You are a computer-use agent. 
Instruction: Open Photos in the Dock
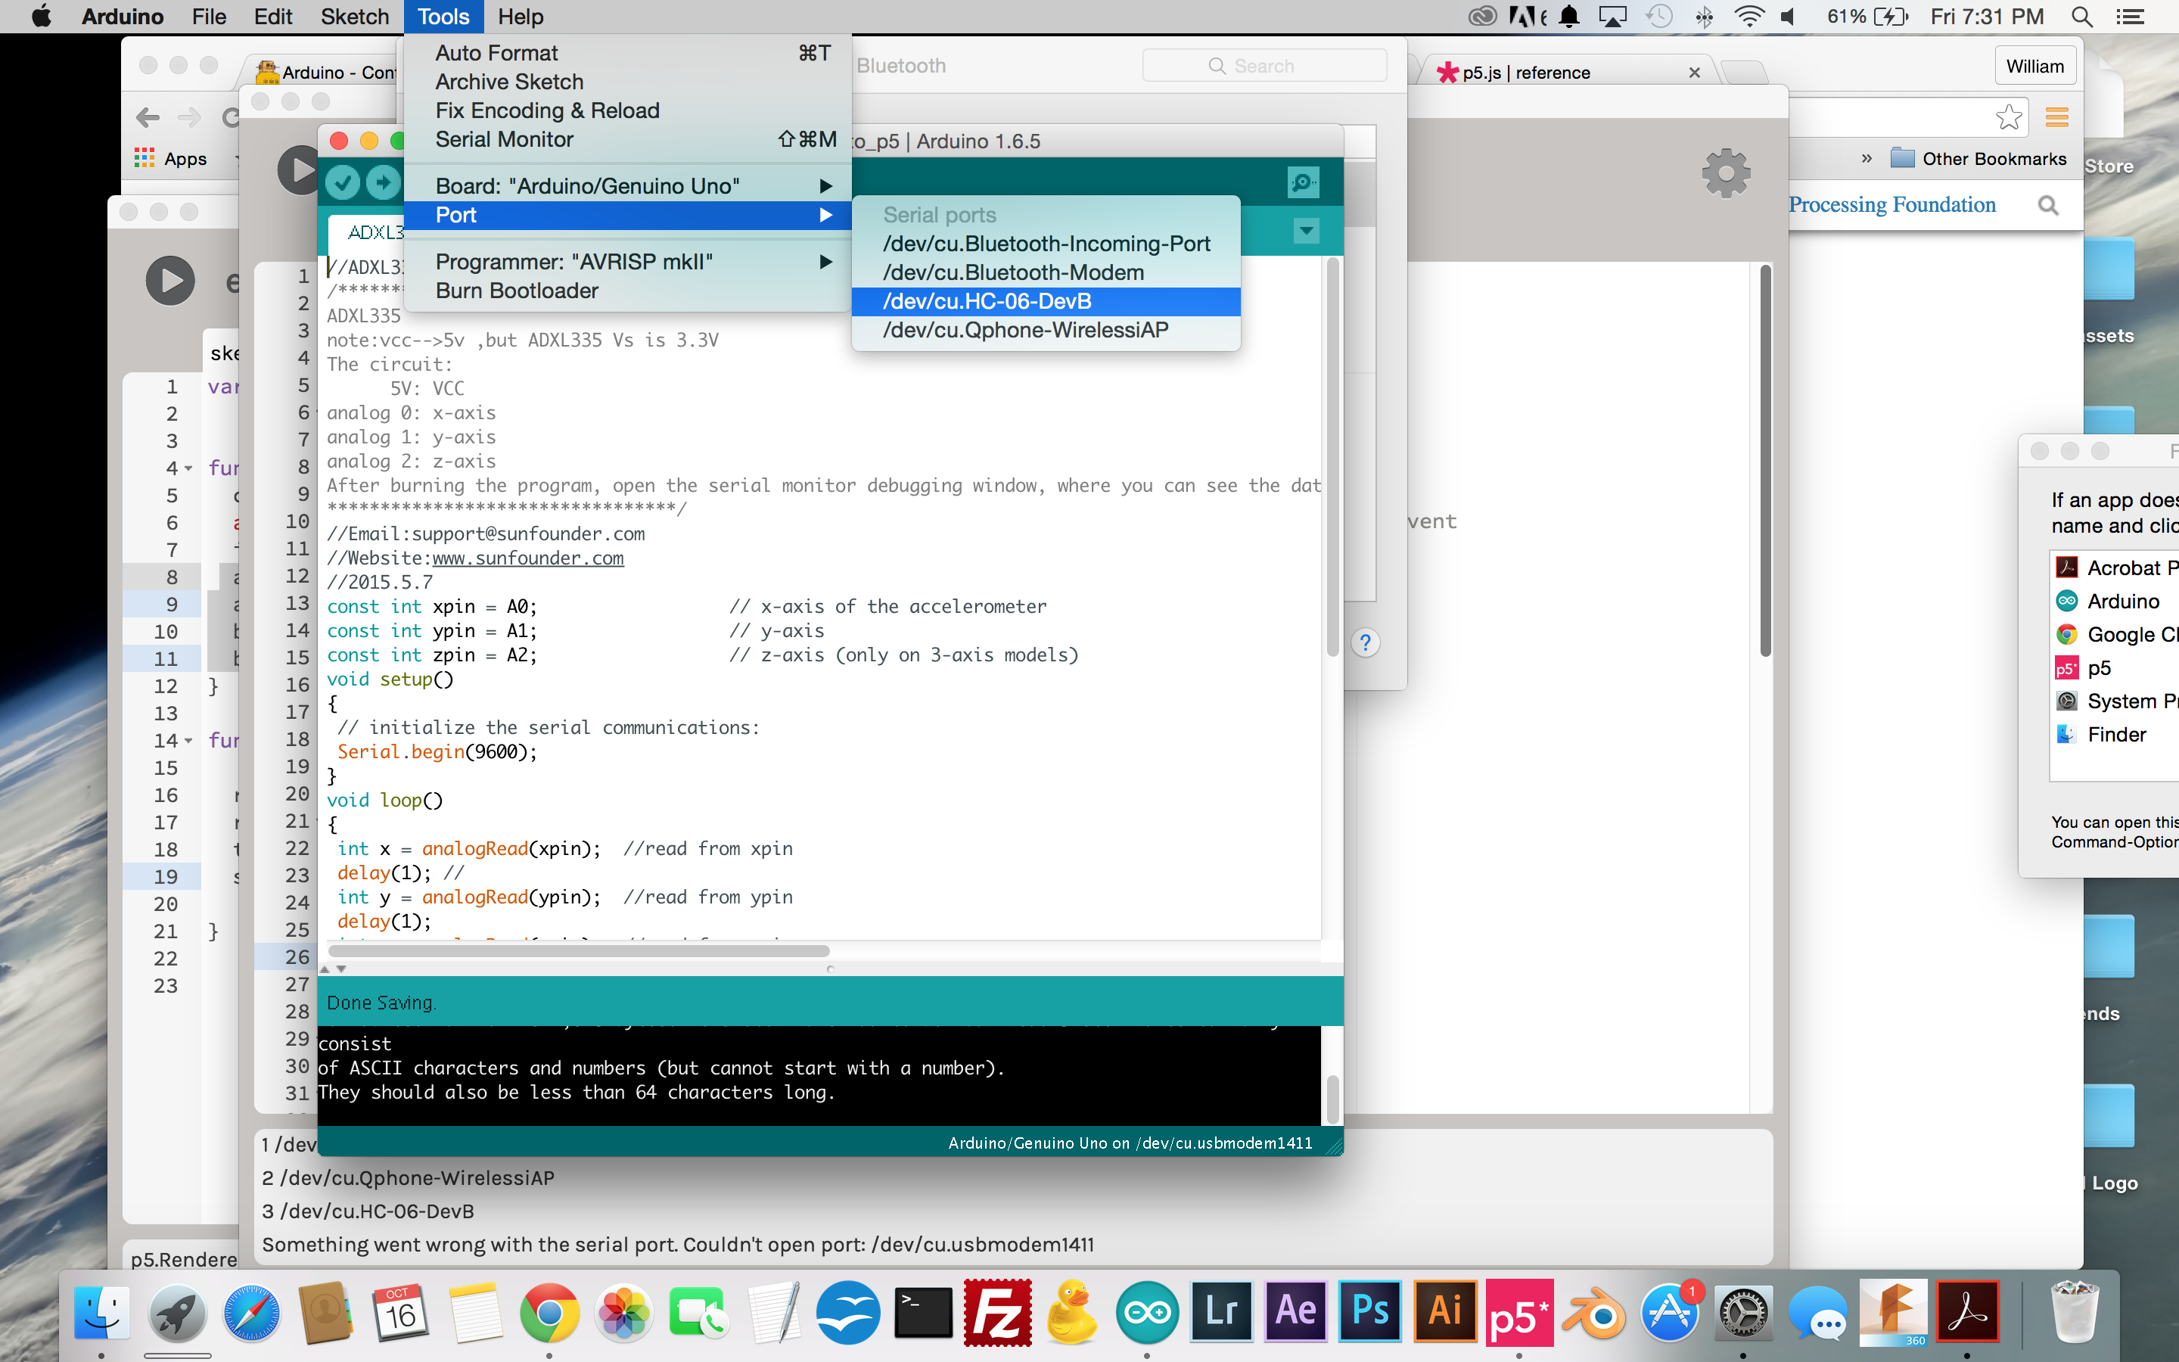pos(624,1311)
